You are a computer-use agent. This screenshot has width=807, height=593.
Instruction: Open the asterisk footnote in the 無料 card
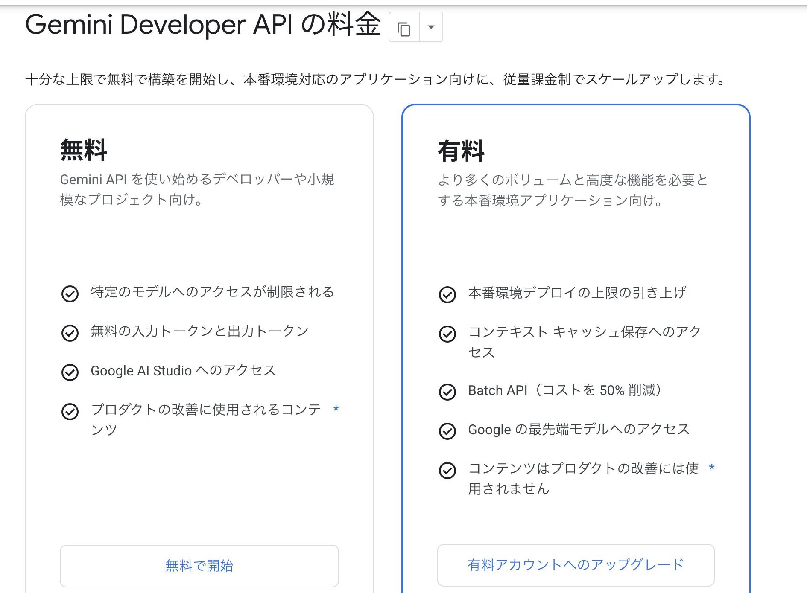coord(336,409)
